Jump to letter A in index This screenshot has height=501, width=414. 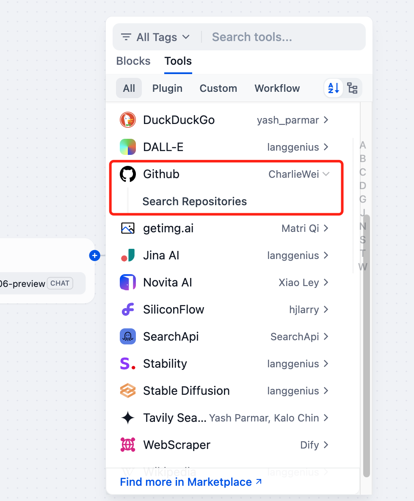click(362, 145)
